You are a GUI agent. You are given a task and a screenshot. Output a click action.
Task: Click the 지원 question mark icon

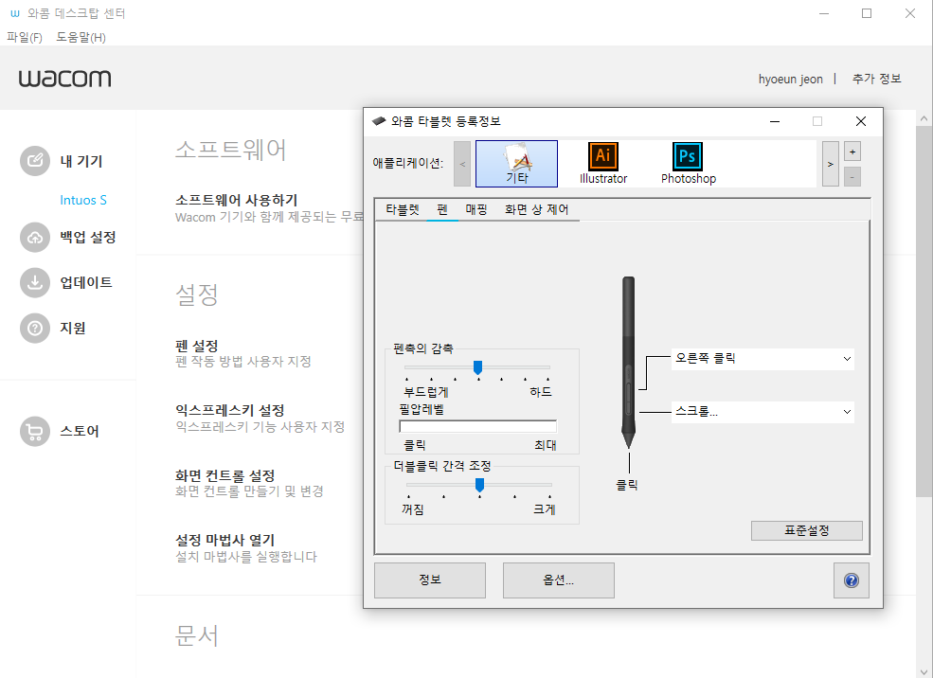pyautogui.click(x=34, y=329)
